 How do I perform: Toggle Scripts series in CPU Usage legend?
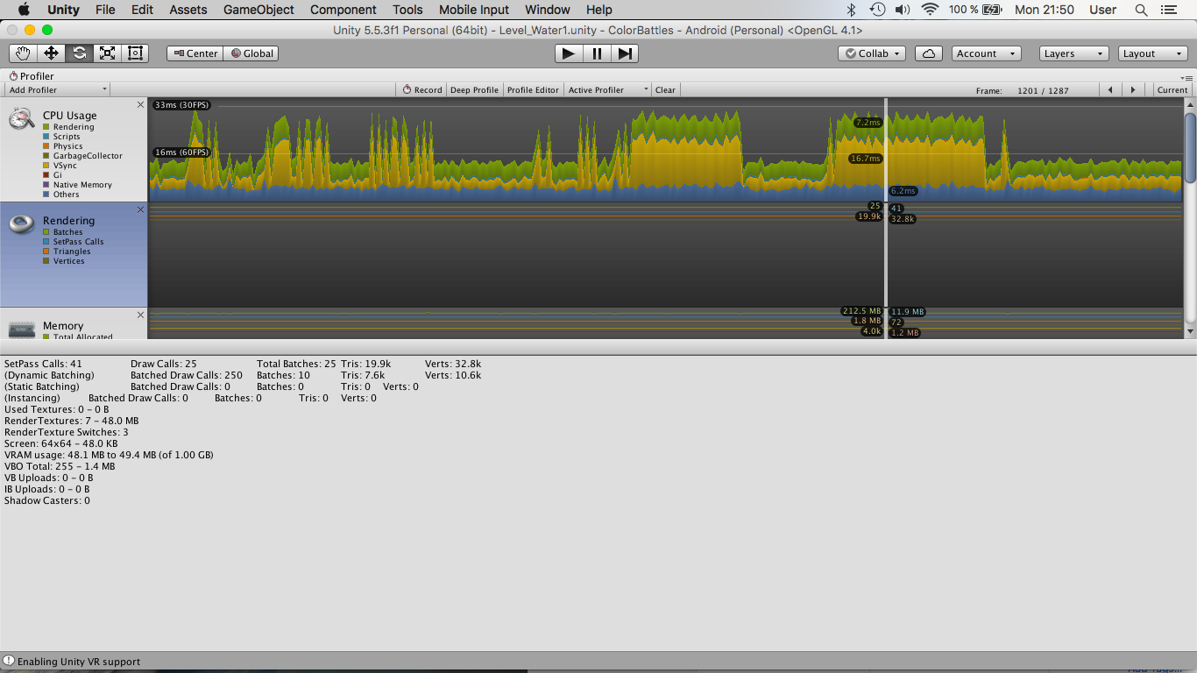(x=61, y=137)
